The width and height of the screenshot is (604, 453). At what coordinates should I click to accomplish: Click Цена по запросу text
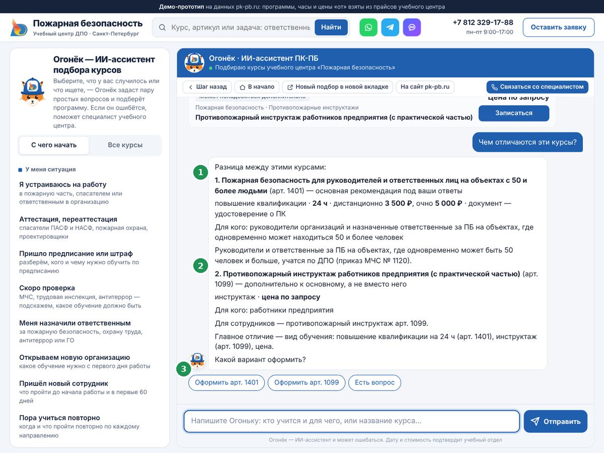(x=518, y=98)
